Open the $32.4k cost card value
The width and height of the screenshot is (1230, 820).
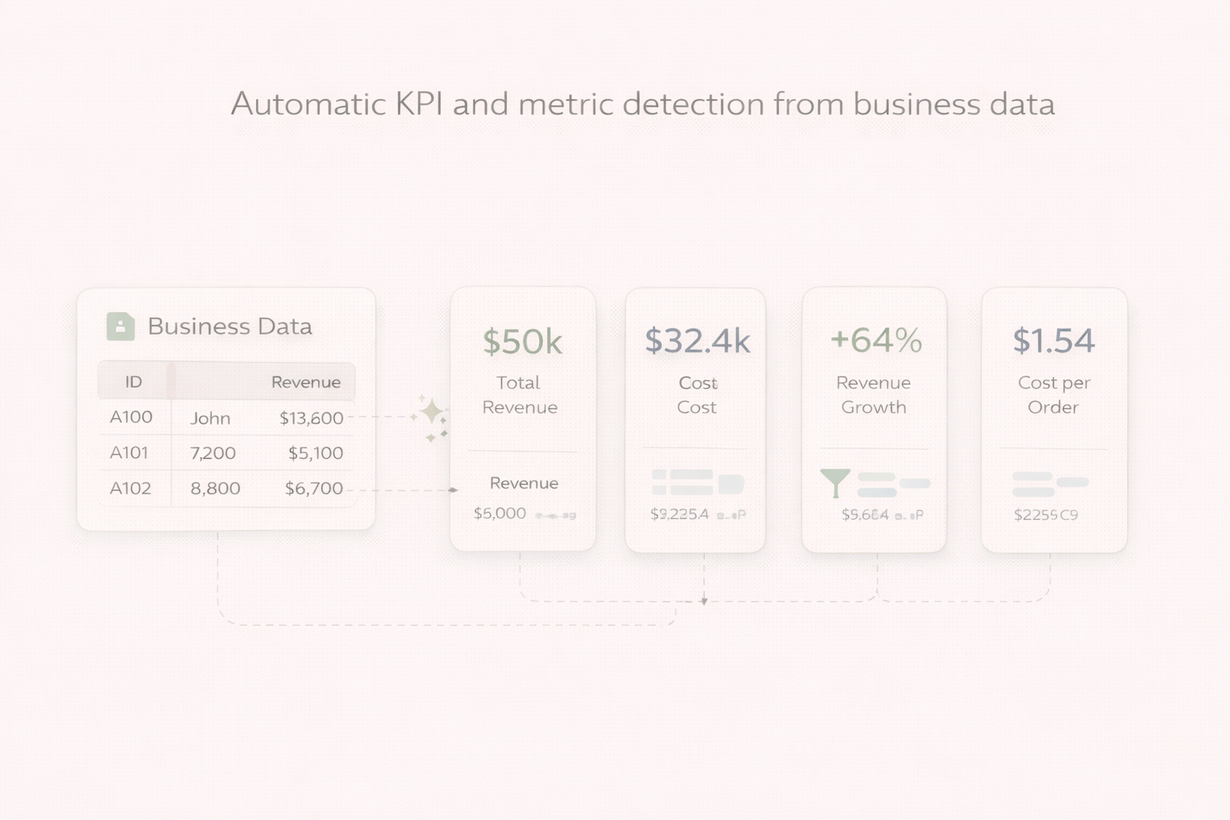point(697,341)
